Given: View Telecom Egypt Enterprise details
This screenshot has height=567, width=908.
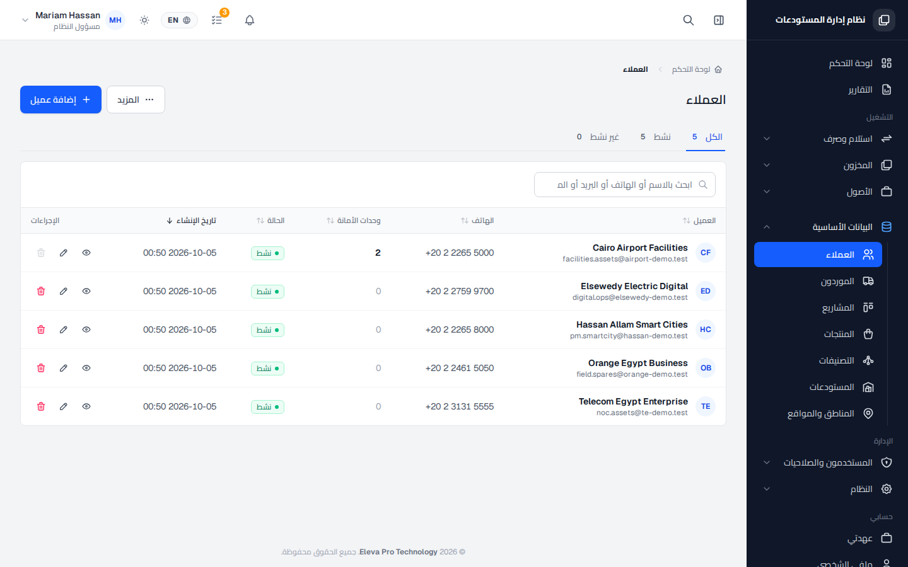Looking at the screenshot, I should pos(86,406).
